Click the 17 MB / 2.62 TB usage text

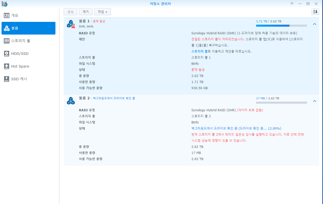click(268, 98)
